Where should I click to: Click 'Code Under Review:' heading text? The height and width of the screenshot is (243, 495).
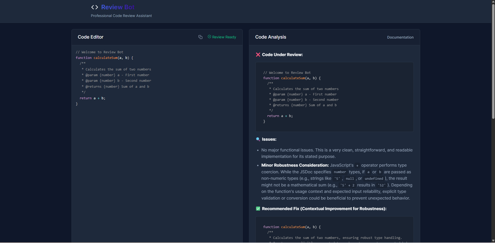[x=282, y=55]
